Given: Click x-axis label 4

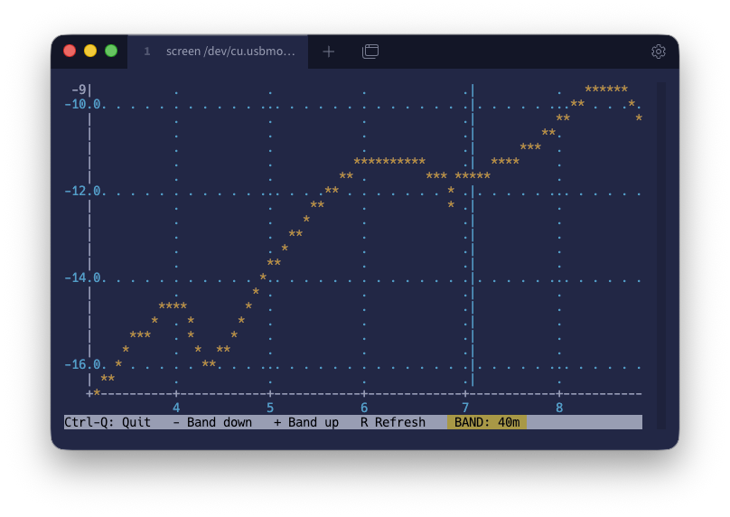Looking at the screenshot, I should coord(176,408).
